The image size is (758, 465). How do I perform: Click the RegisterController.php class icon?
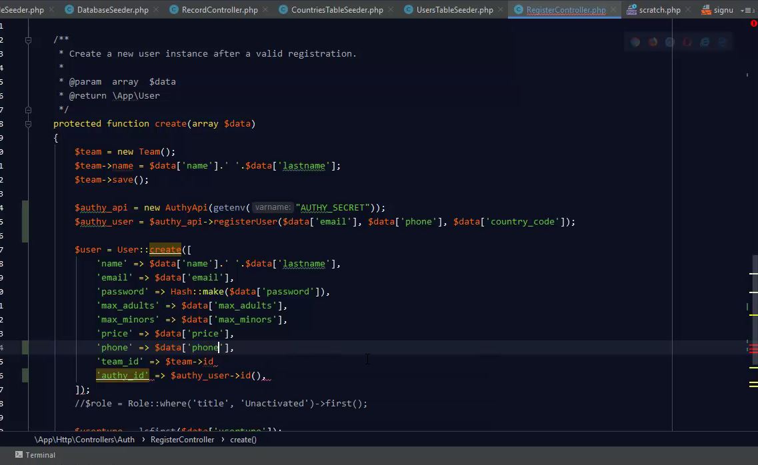[518, 10]
